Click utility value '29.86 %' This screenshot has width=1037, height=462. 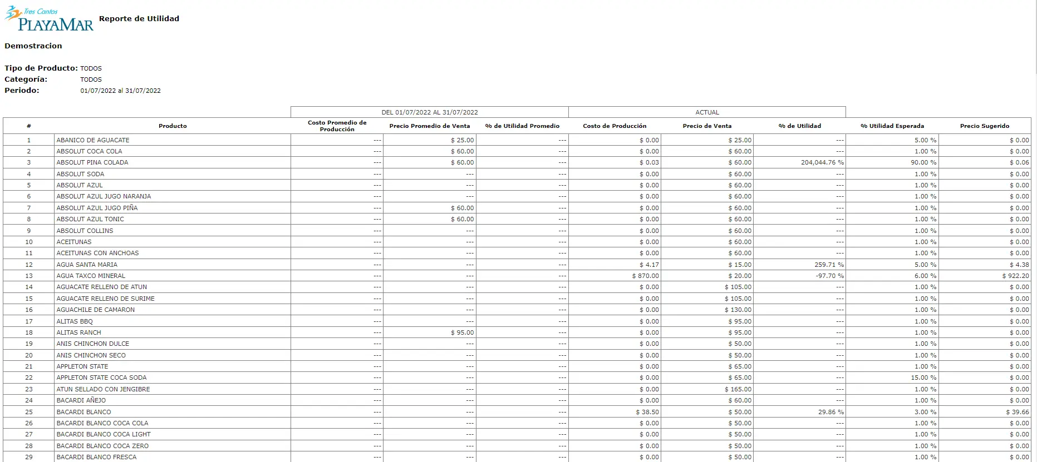coord(831,412)
